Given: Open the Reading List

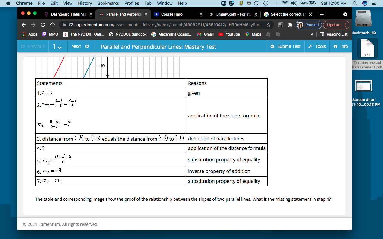Looking at the screenshot, I should [x=334, y=34].
